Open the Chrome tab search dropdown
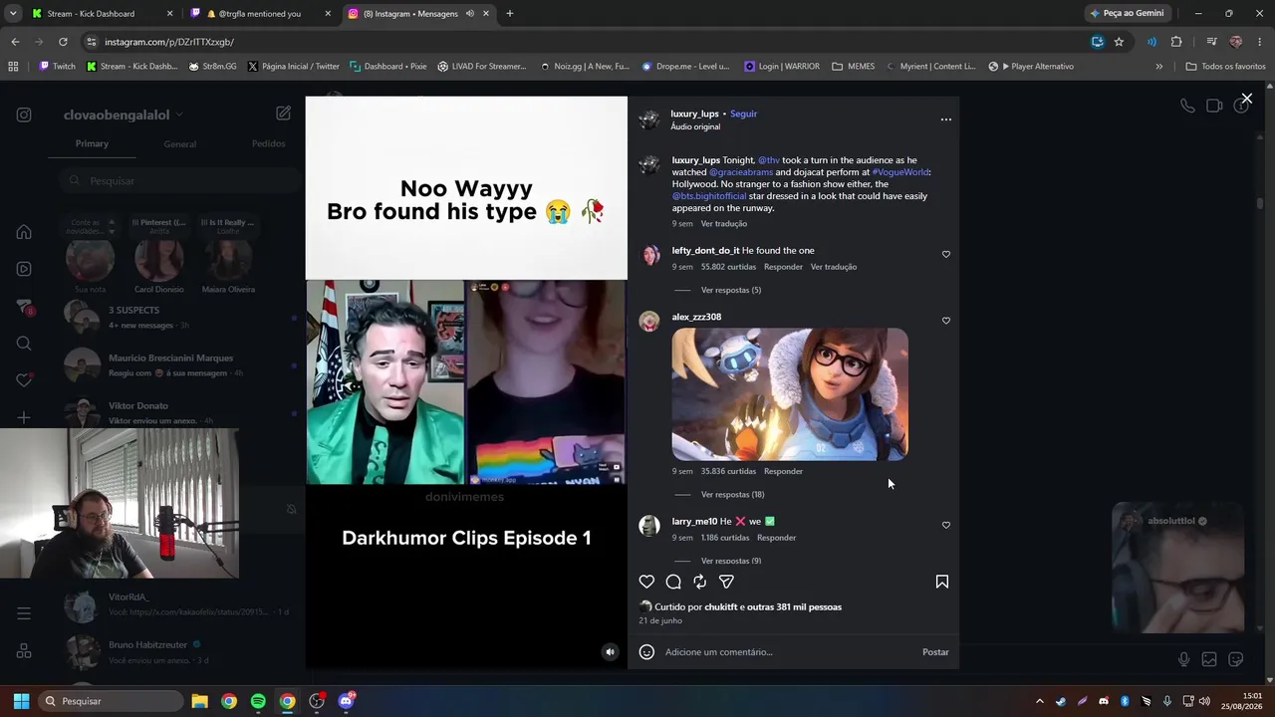Viewport: 1275px width, 717px height. pos(13,14)
